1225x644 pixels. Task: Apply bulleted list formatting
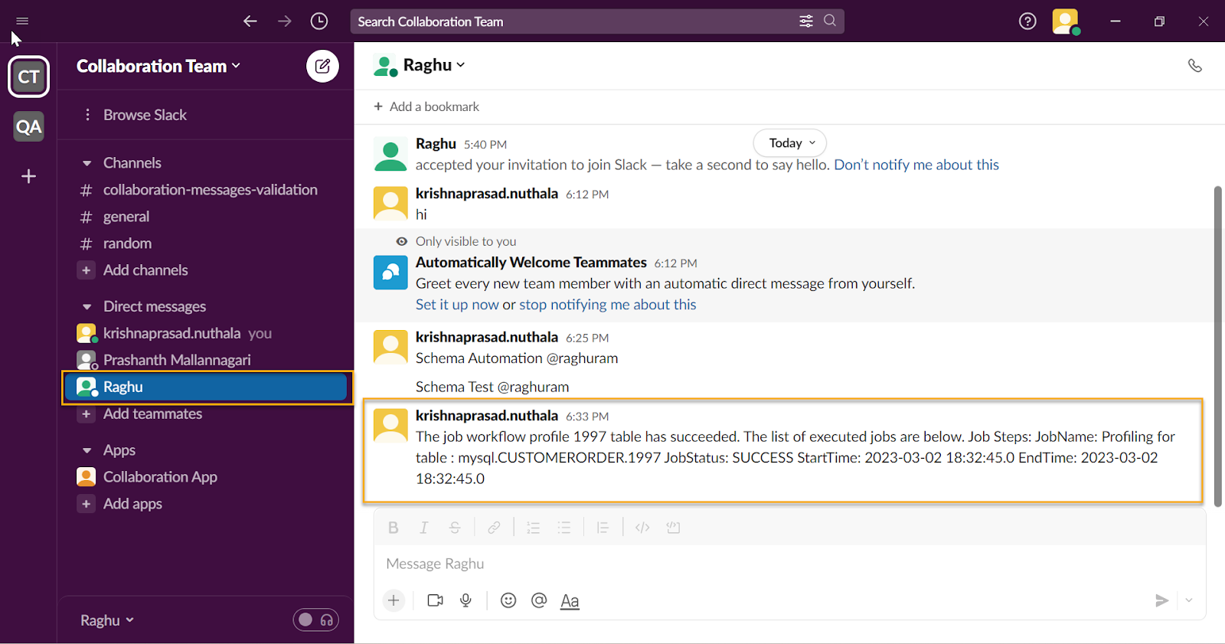[564, 528]
